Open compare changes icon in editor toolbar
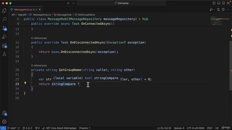 [218, 10]
